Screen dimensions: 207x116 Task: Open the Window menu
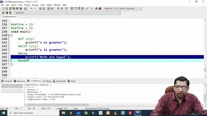tap(57, 5)
